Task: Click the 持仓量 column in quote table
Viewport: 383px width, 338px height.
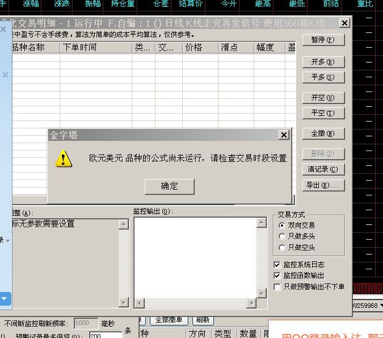Action: (123, 3)
